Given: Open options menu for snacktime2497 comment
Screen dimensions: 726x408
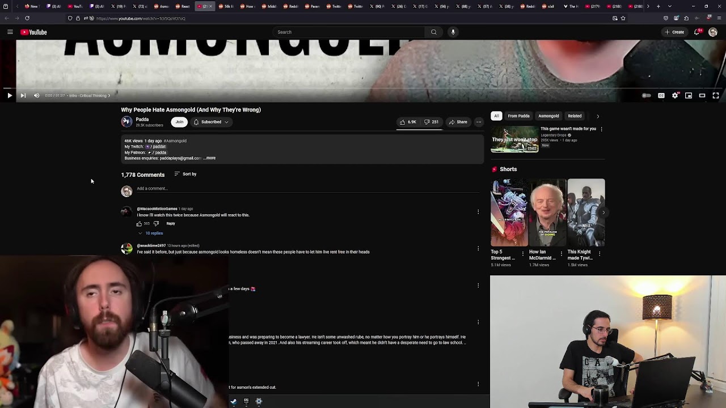Looking at the screenshot, I should click(x=478, y=248).
